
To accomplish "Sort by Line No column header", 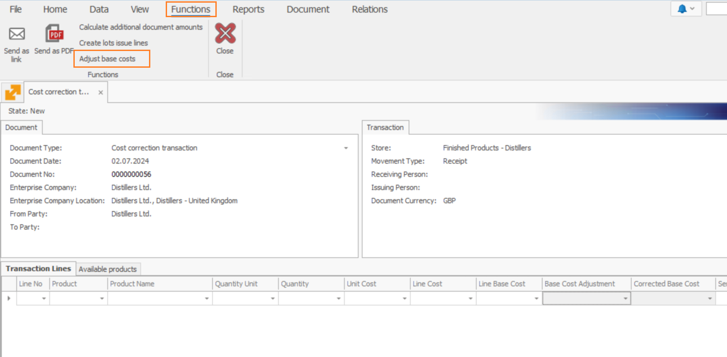I will tap(33, 284).
